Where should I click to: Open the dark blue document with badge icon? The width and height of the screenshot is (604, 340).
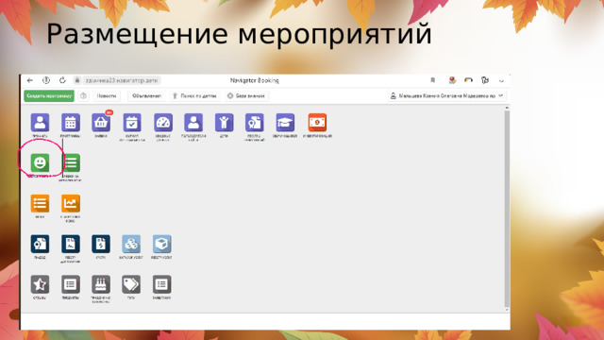[40, 244]
